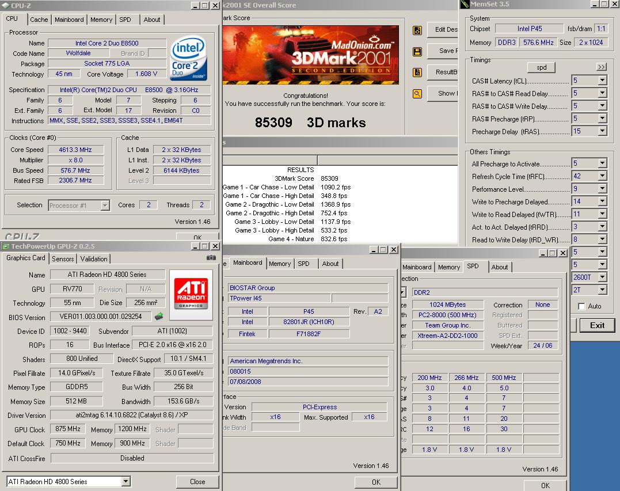This screenshot has height=491, width=620.
Task: Click the GPU Clock 875 MHz field
Action: click(x=67, y=429)
